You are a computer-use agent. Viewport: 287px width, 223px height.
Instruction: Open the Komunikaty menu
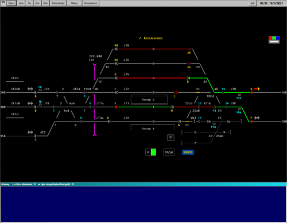pyautogui.click(x=58, y=3)
